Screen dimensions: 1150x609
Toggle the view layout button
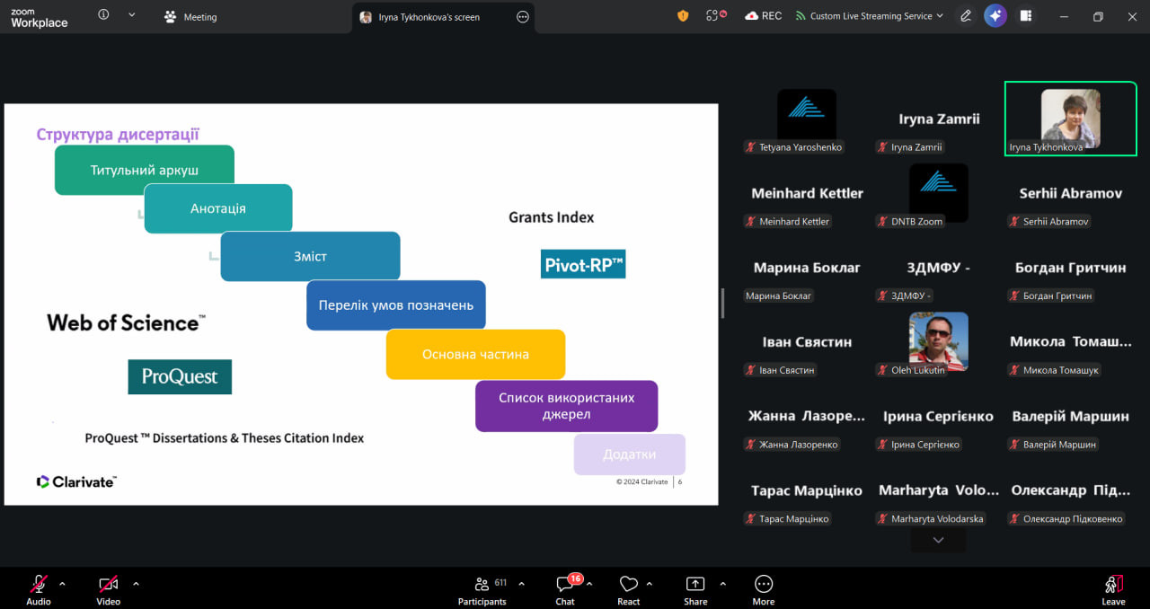click(x=1026, y=16)
